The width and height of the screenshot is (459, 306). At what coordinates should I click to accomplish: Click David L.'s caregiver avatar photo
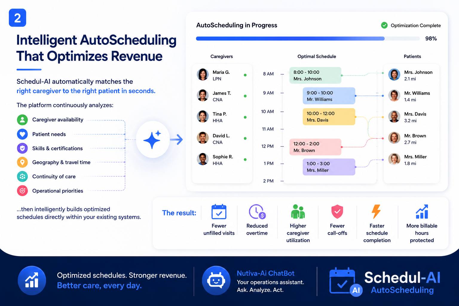203,138
